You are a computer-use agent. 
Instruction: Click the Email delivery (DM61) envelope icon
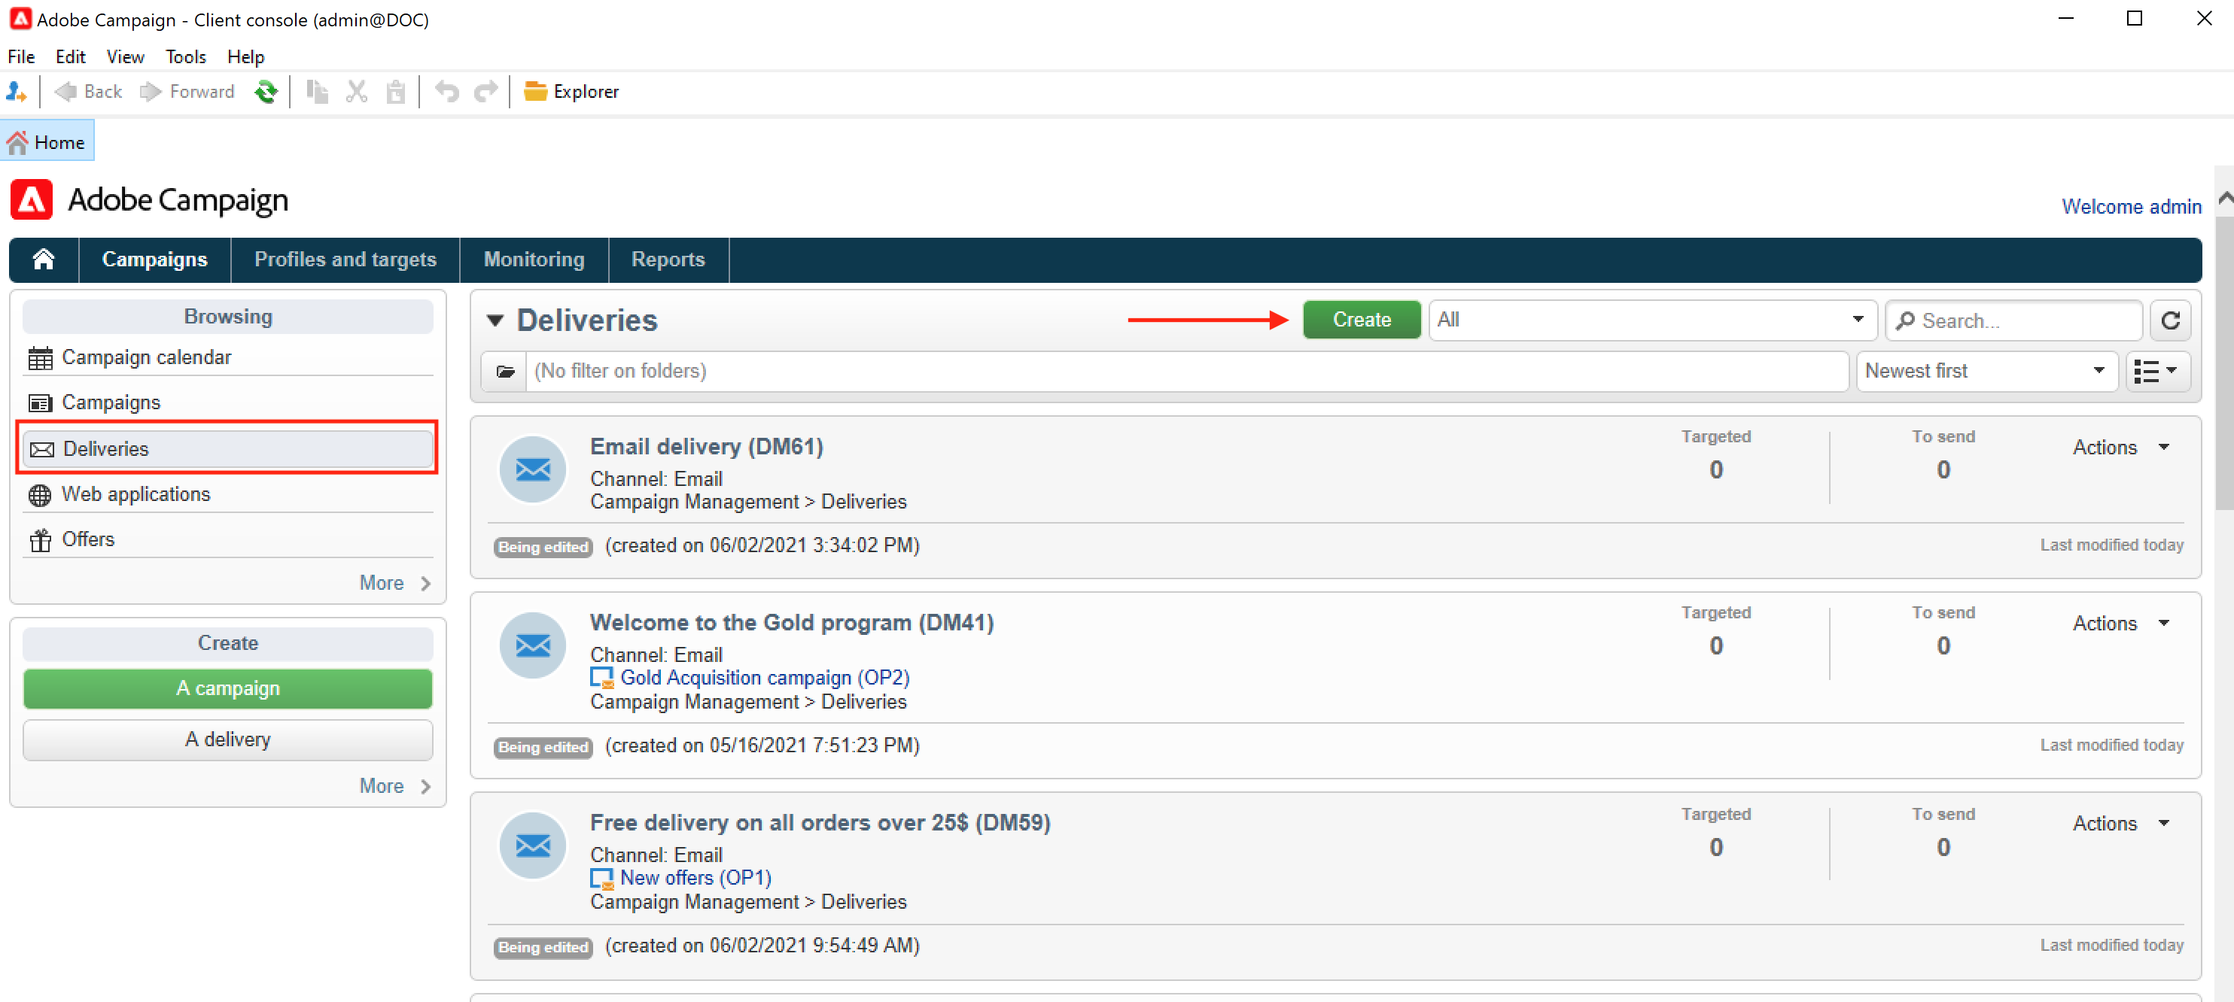point(532,469)
